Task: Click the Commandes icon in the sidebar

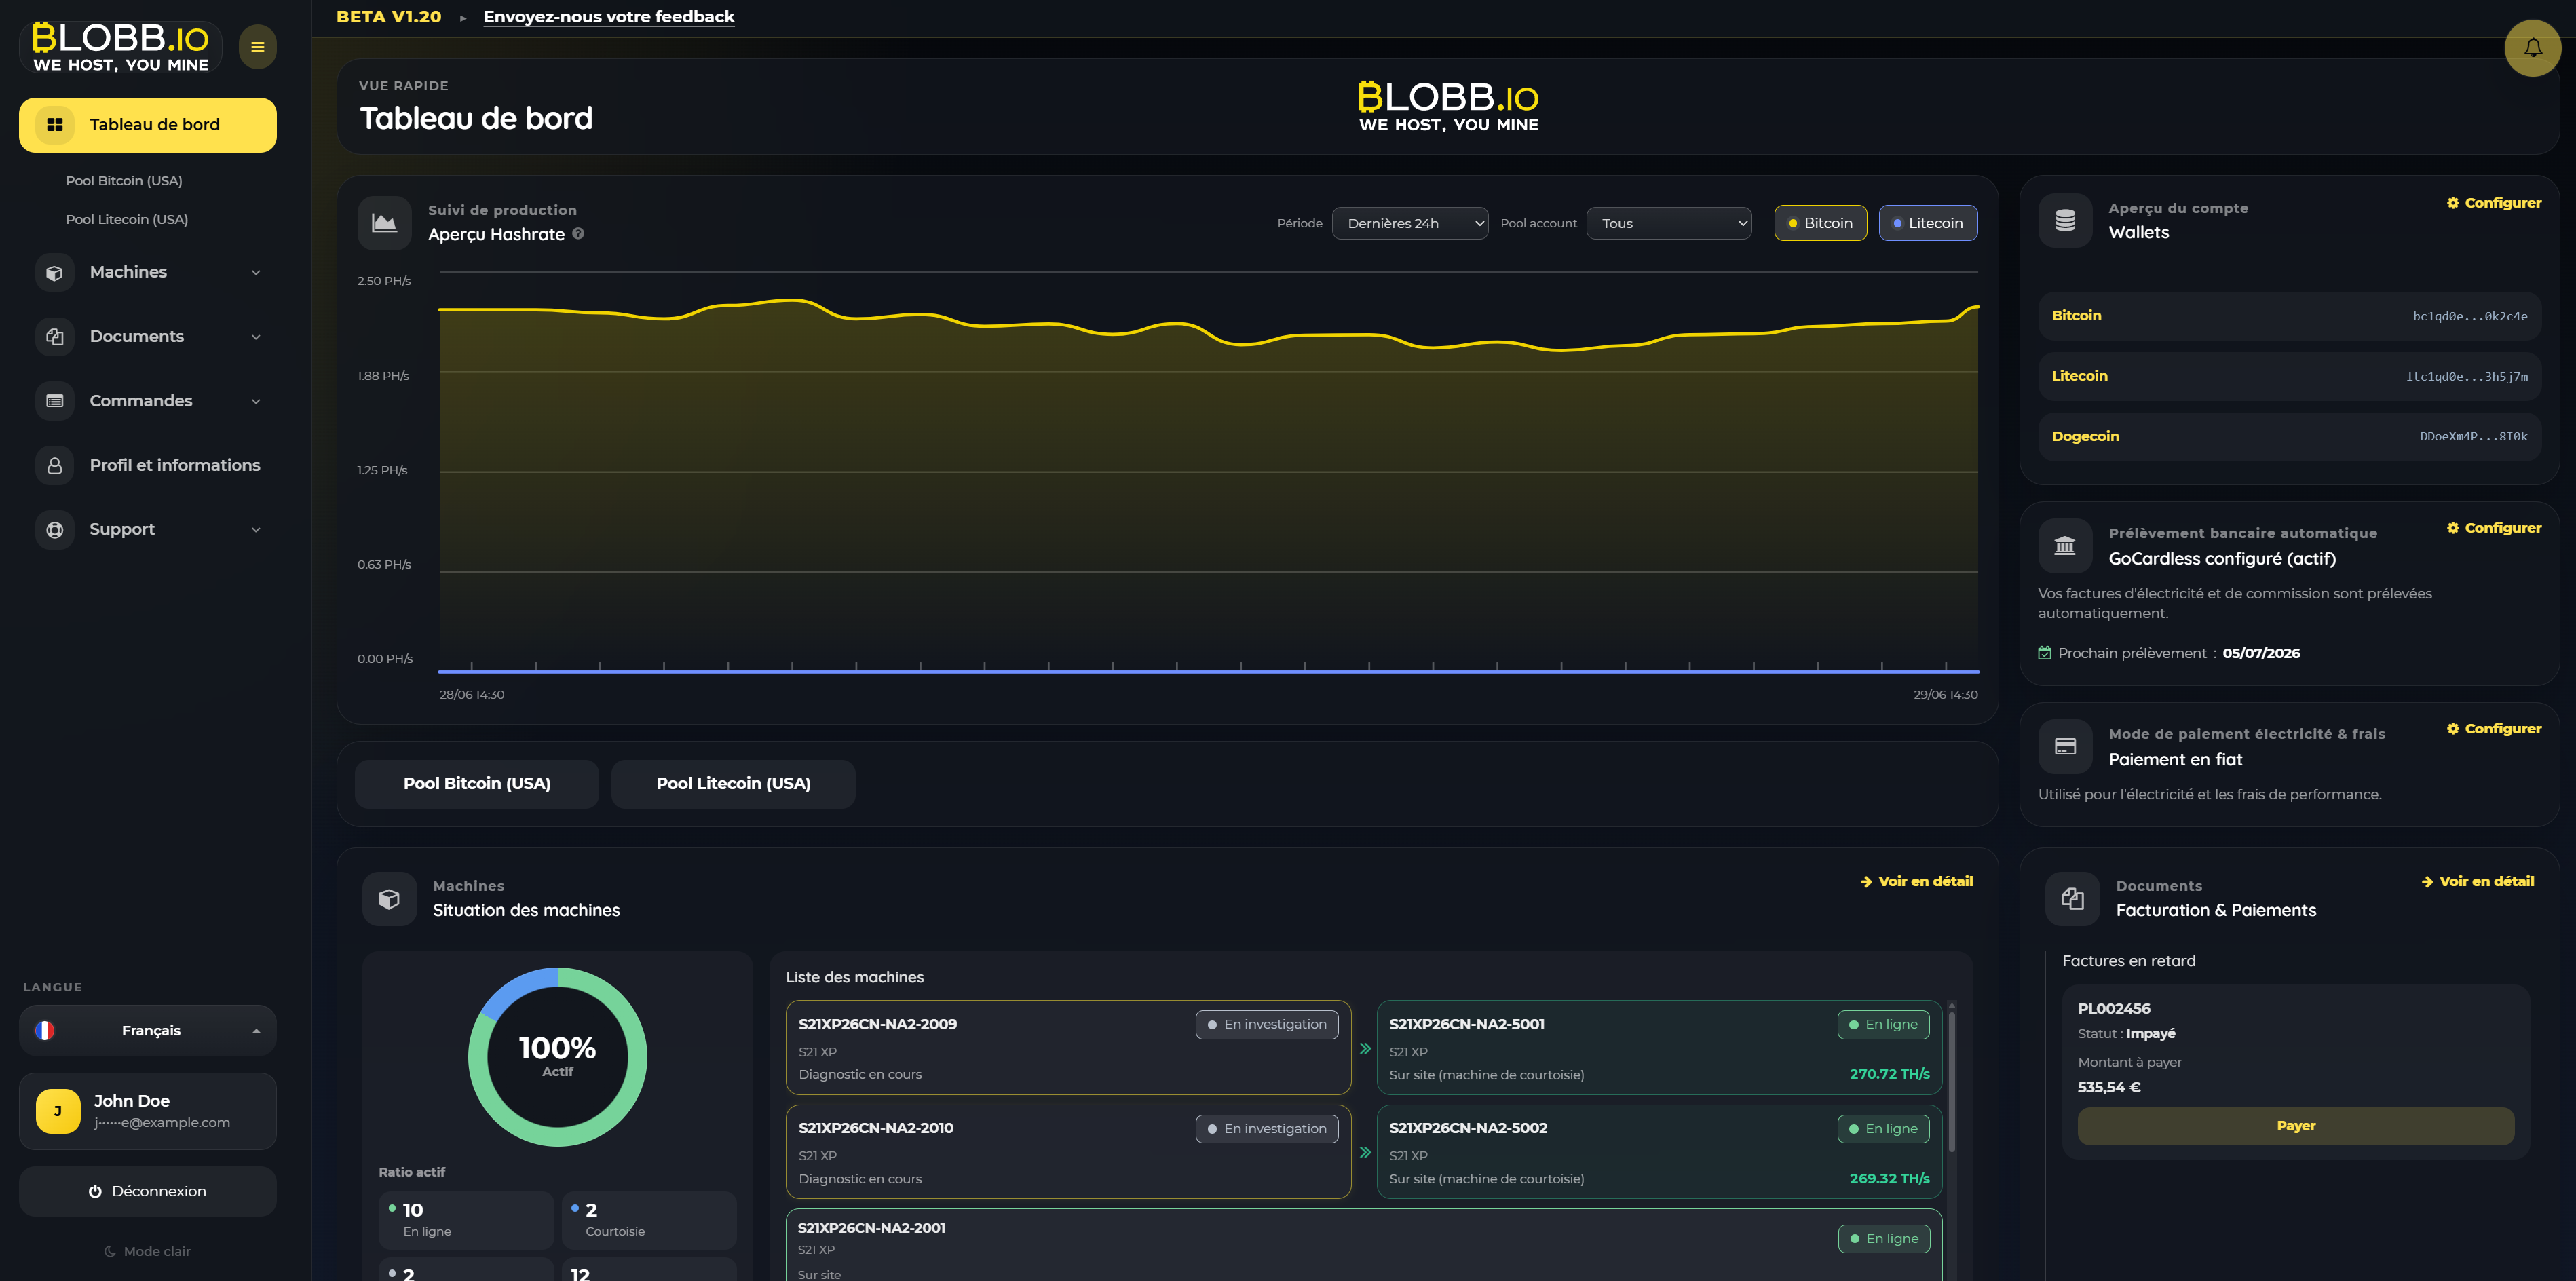Action: (55, 401)
